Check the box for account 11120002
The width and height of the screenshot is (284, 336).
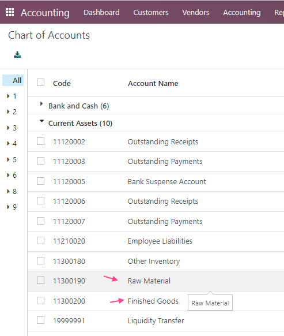pos(41,141)
